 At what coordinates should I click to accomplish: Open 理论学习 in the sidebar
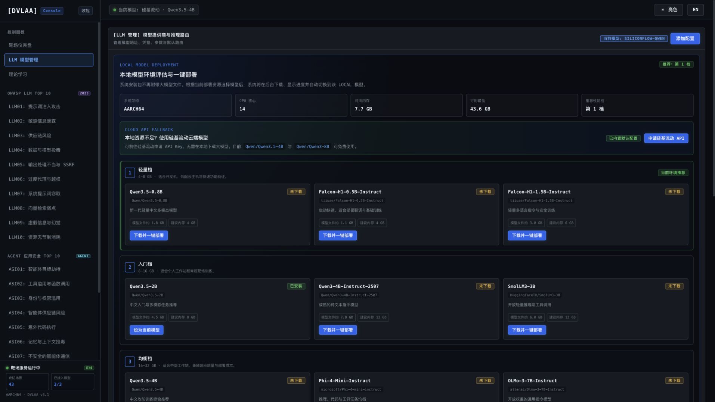coord(49,74)
